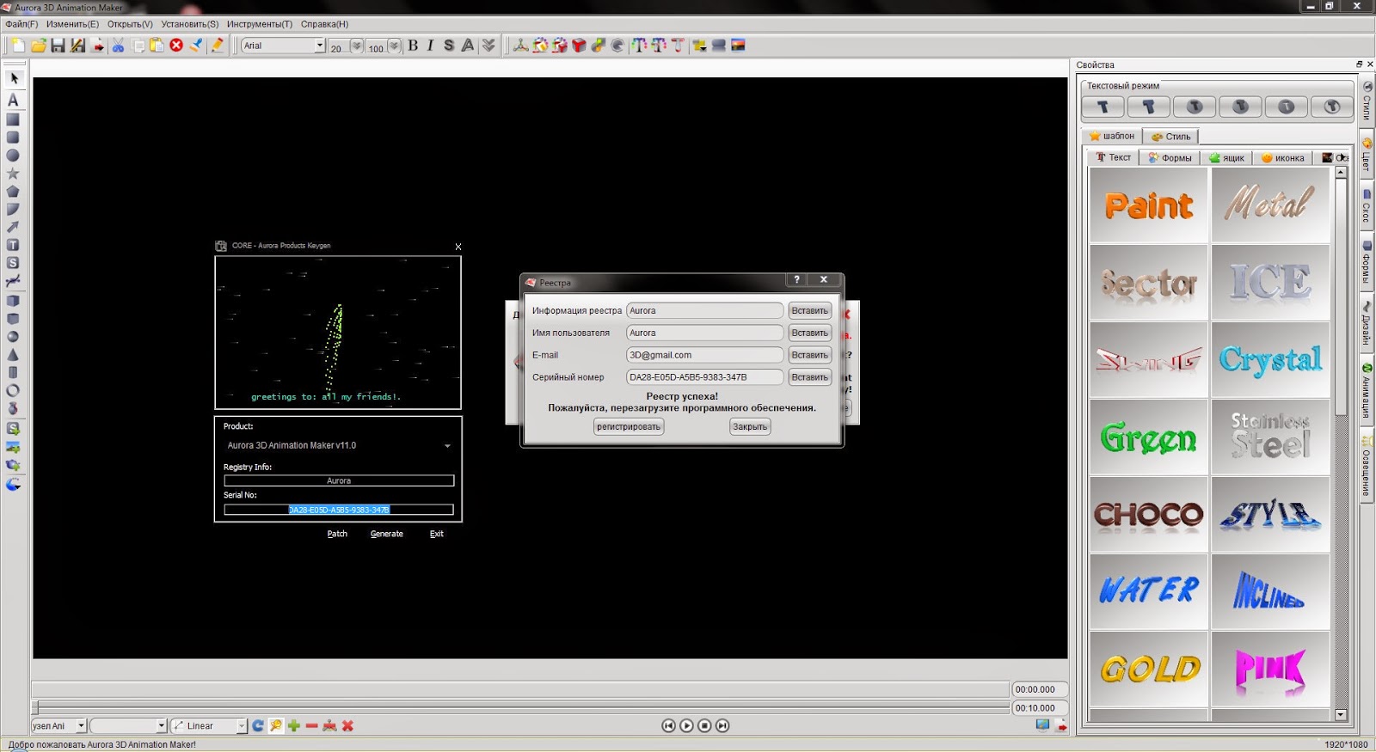Add a 3D sphere object

click(13, 337)
